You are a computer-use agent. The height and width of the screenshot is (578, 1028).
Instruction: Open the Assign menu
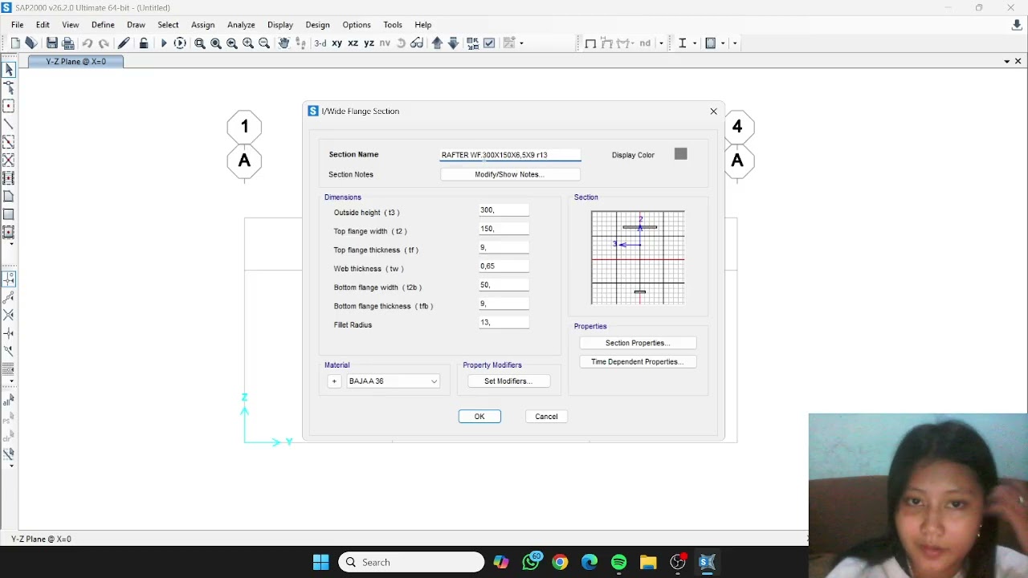pos(202,25)
